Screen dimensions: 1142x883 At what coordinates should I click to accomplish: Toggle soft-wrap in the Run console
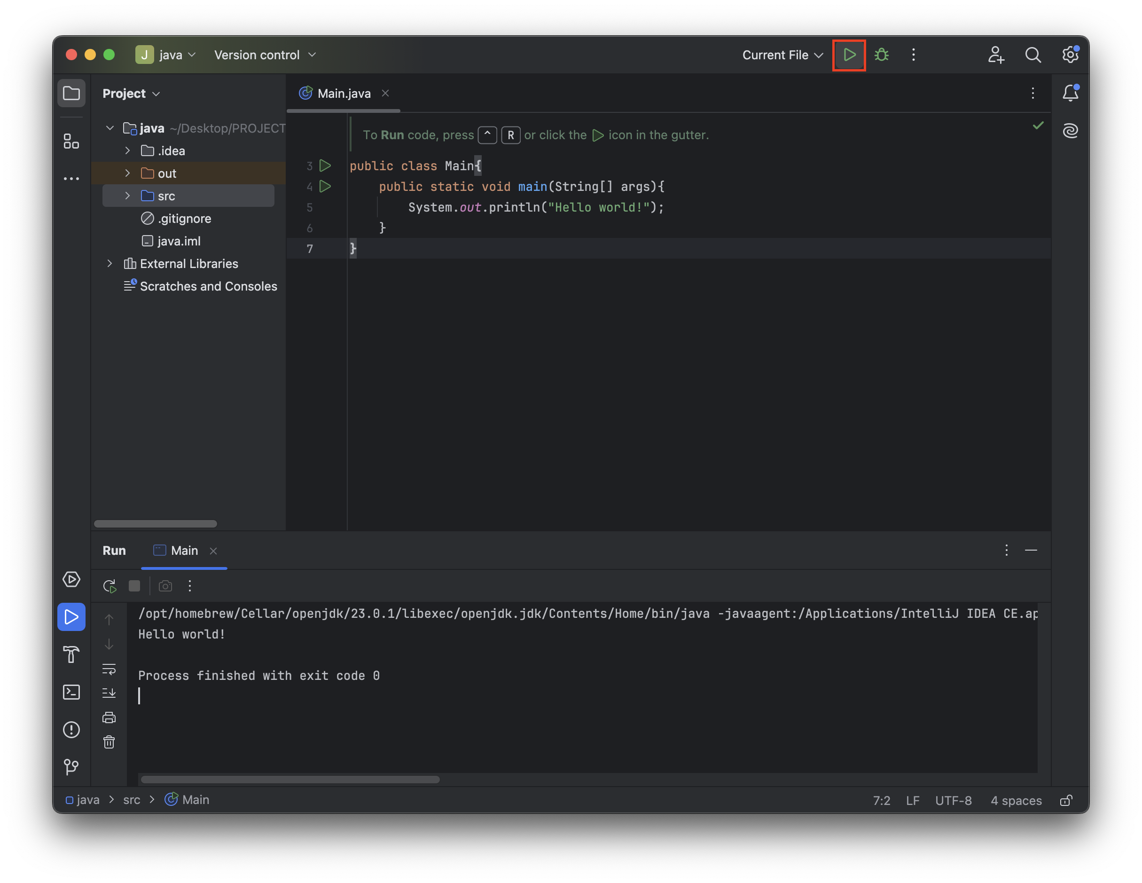pos(109,669)
